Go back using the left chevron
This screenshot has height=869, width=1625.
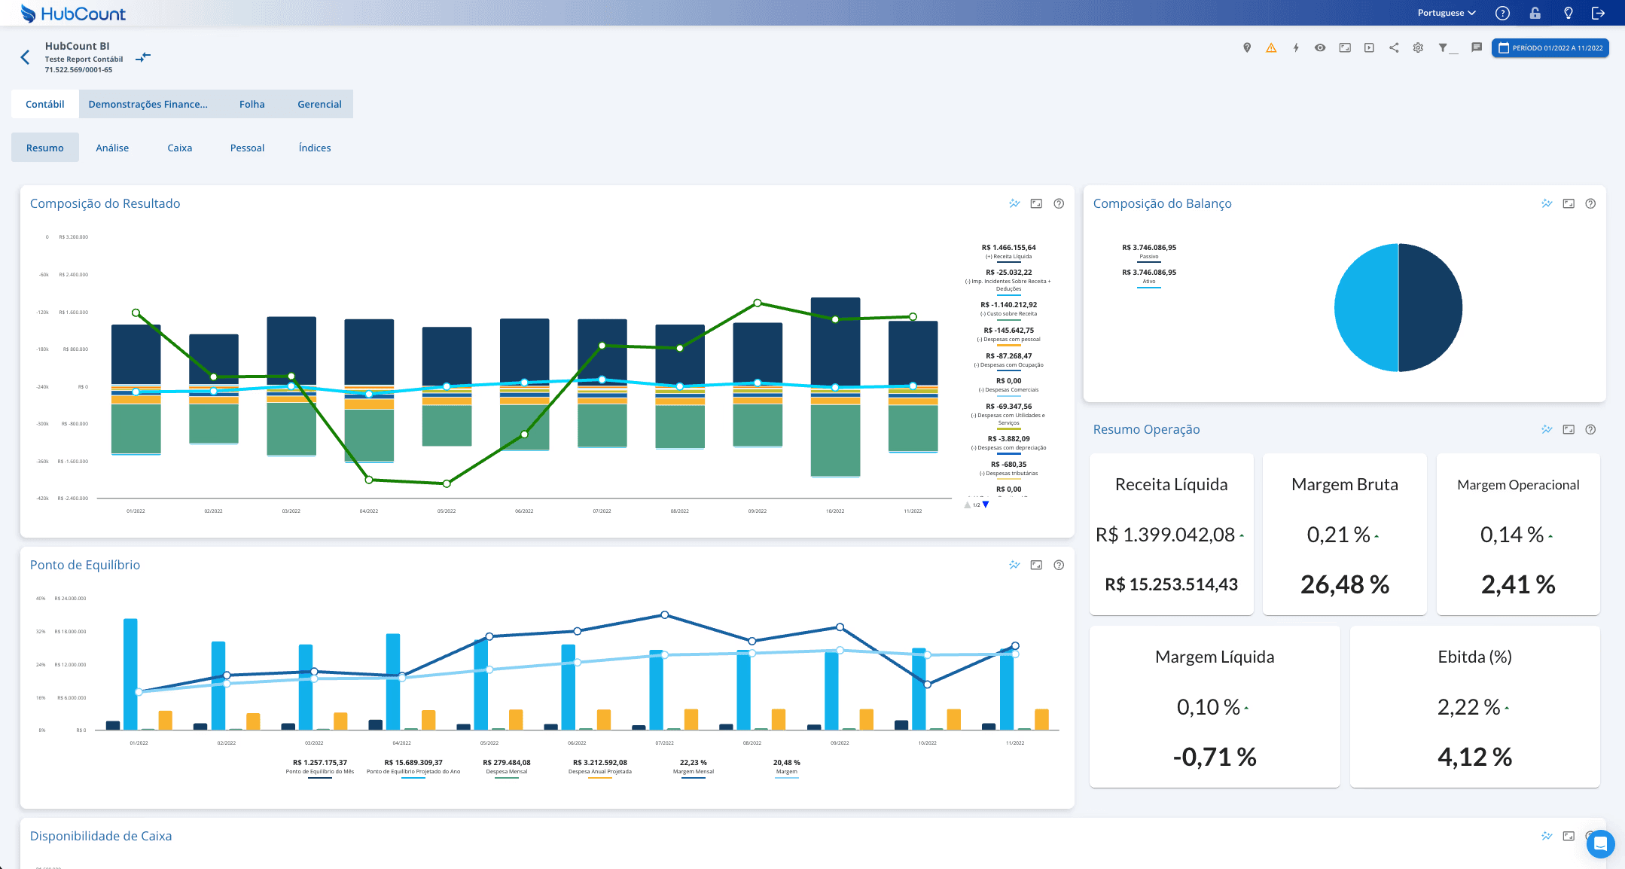(25, 57)
